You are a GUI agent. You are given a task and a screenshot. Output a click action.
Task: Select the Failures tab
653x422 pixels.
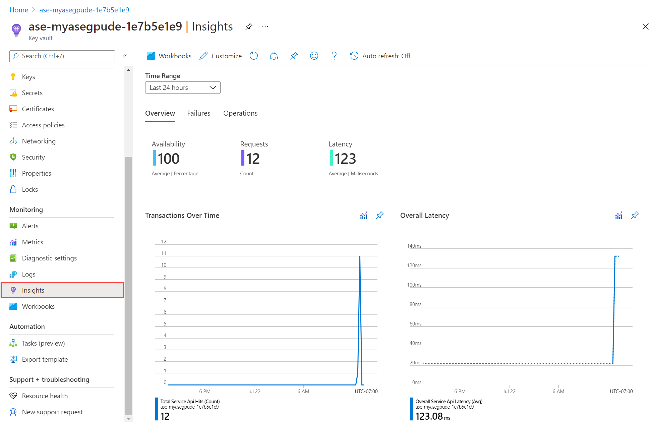pos(198,113)
